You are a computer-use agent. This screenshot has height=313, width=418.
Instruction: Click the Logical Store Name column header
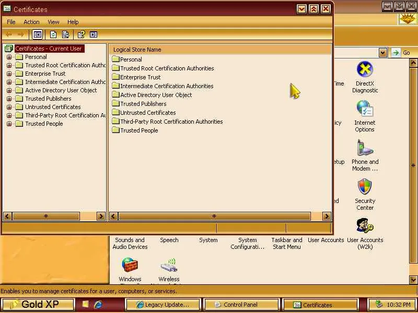220,50
